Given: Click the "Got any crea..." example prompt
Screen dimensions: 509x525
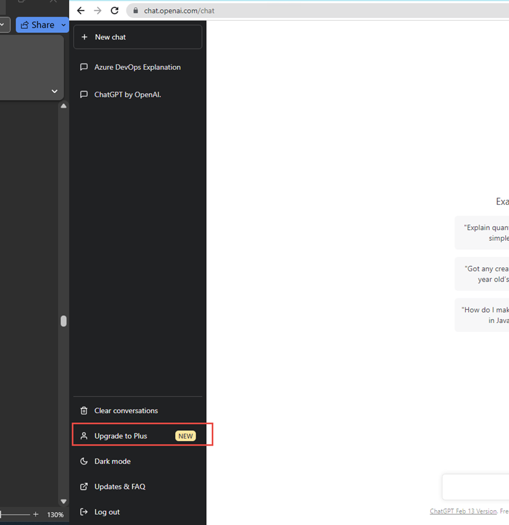Looking at the screenshot, I should pyautogui.click(x=482, y=274).
